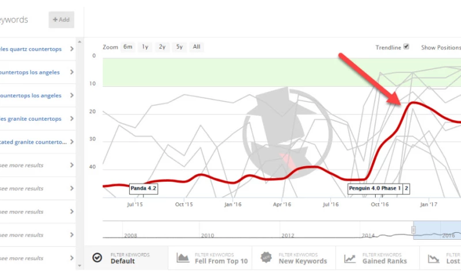Click the area chart icon for Fell From Top 10
This screenshot has height=276, width=461.
pyautogui.click(x=183, y=258)
